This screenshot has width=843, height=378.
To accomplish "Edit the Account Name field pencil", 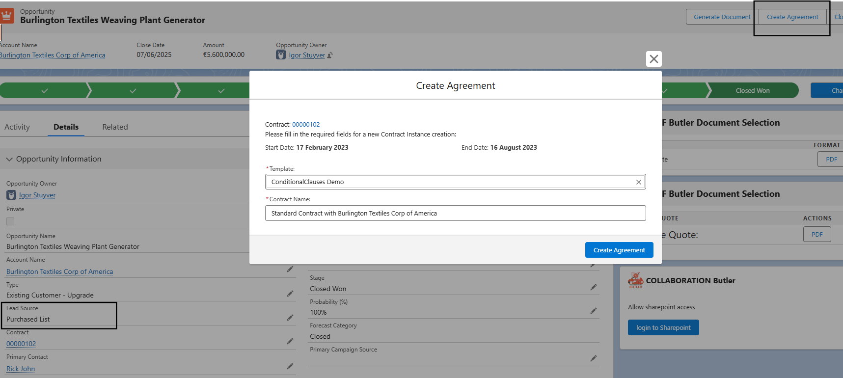I will point(290,269).
